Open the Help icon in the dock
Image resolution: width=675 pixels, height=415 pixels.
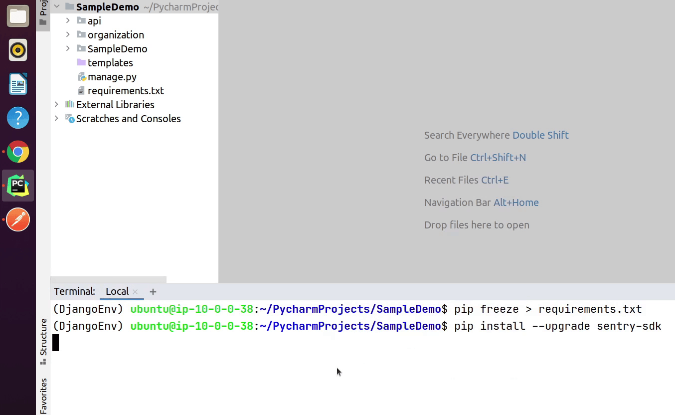(x=18, y=118)
